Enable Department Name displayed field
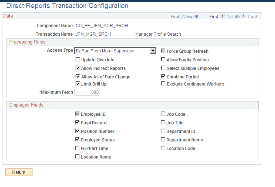The width and height of the screenshot is (275, 187). point(163,140)
